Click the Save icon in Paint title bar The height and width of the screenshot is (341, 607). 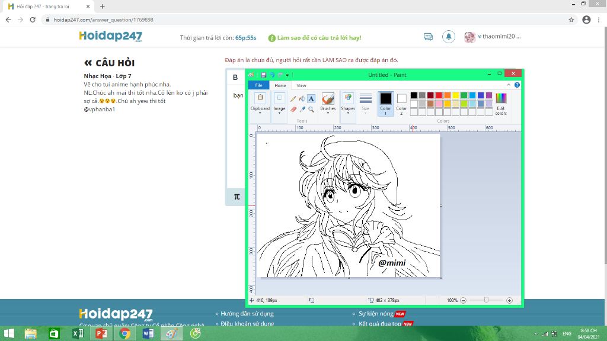[x=263, y=75]
